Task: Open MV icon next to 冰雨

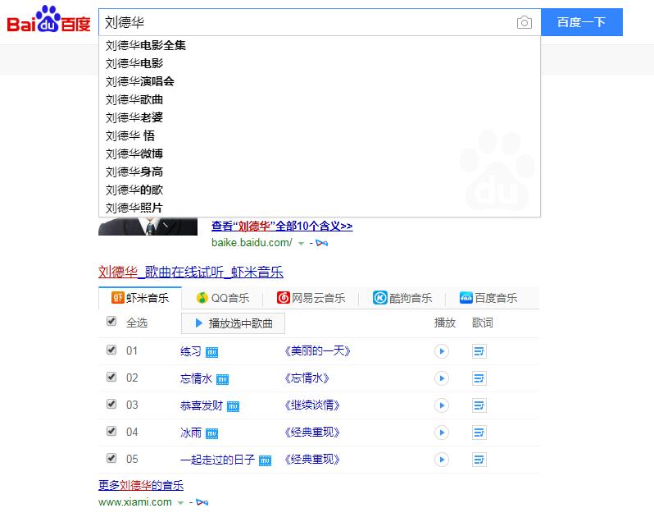Action: point(212,434)
